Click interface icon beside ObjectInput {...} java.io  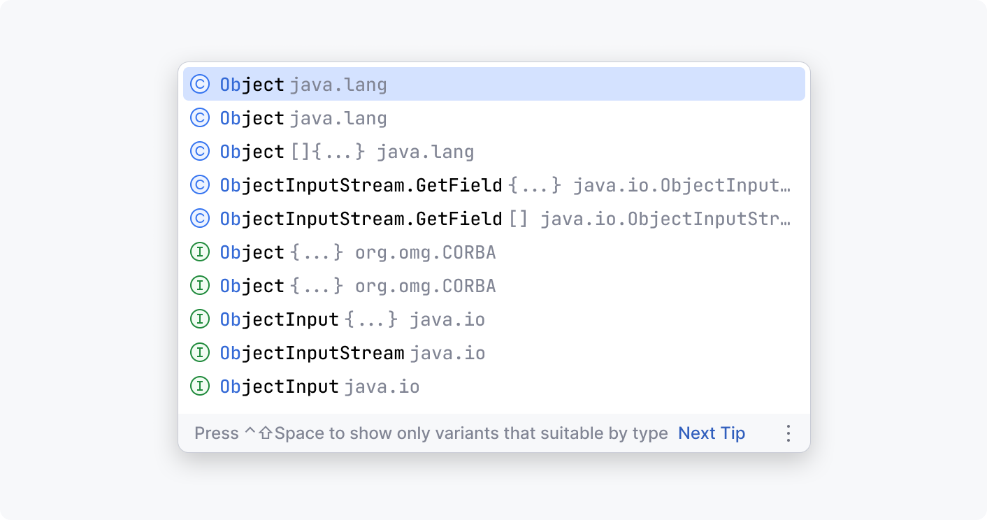tap(200, 319)
